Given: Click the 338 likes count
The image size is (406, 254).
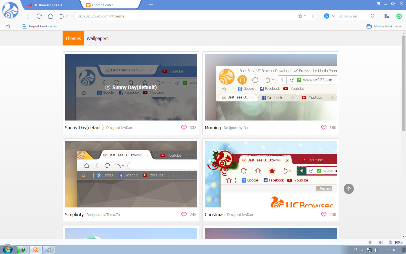Looking at the screenshot, I should click(x=193, y=128).
